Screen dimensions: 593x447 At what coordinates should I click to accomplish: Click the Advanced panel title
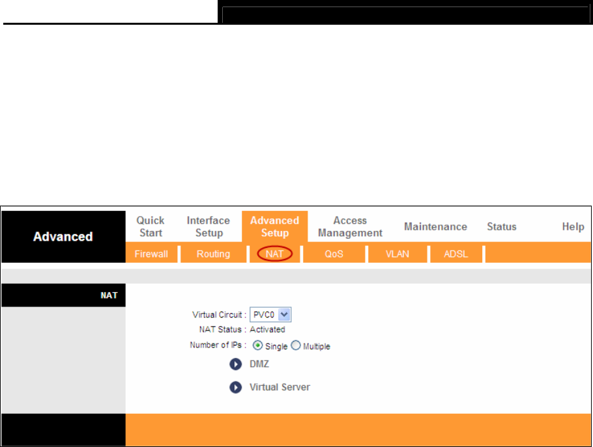pos(63,237)
